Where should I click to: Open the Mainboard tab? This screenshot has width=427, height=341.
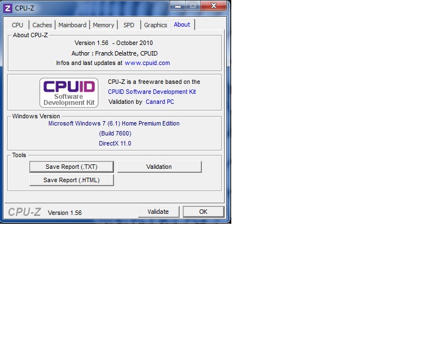pyautogui.click(x=72, y=25)
